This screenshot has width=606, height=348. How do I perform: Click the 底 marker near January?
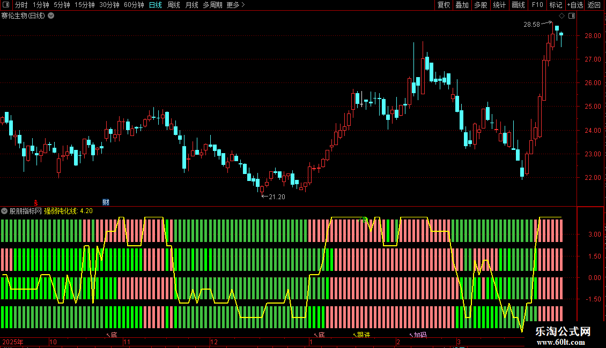(x=322, y=335)
